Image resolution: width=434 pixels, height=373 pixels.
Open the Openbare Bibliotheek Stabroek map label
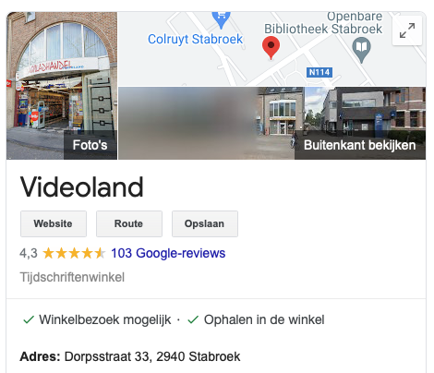coord(323,23)
